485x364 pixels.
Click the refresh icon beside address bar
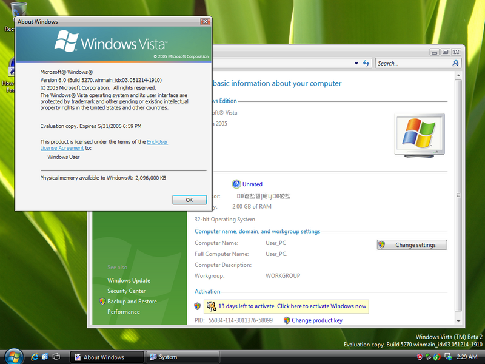(366, 63)
